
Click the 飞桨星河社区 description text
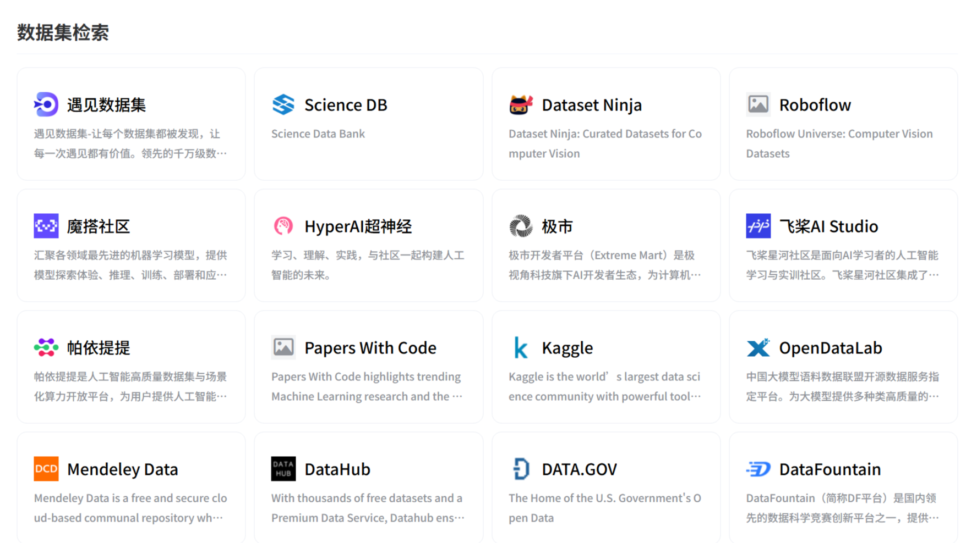843,265
